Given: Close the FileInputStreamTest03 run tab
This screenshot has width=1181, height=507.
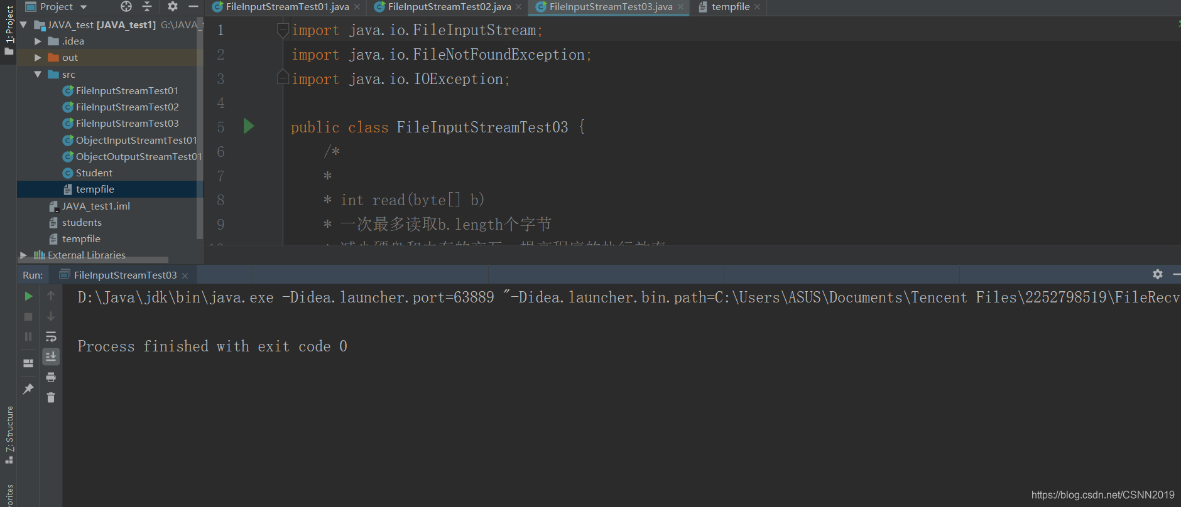Looking at the screenshot, I should 185,275.
